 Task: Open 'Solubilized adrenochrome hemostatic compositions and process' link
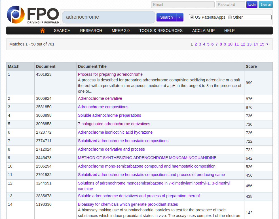[151, 175]
